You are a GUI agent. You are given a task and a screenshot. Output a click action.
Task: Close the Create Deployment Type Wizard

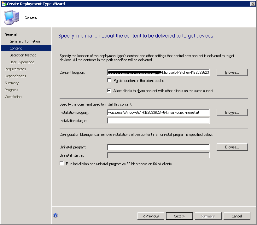pos(253,4)
